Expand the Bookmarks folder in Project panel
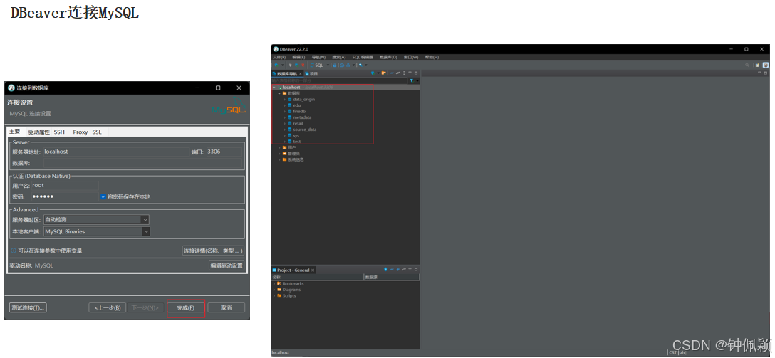This screenshot has height=358, width=775. point(274,284)
